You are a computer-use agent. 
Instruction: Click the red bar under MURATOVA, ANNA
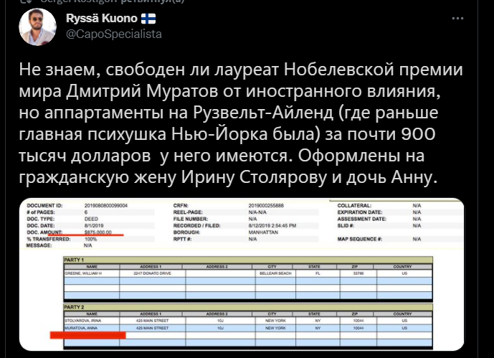pyautogui.click(x=88, y=335)
